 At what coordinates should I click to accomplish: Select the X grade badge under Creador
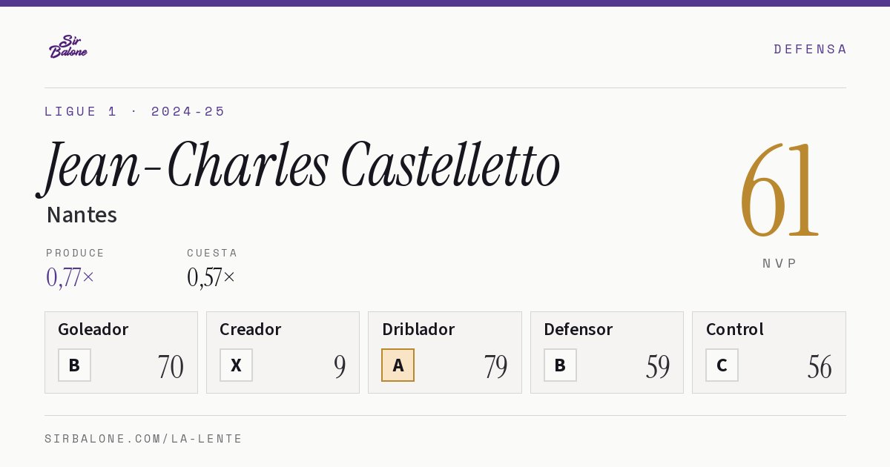click(236, 365)
